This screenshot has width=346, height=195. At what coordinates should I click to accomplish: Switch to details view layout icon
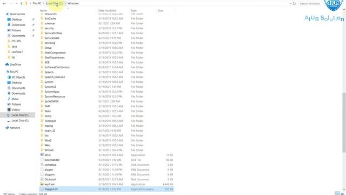tap(337, 193)
